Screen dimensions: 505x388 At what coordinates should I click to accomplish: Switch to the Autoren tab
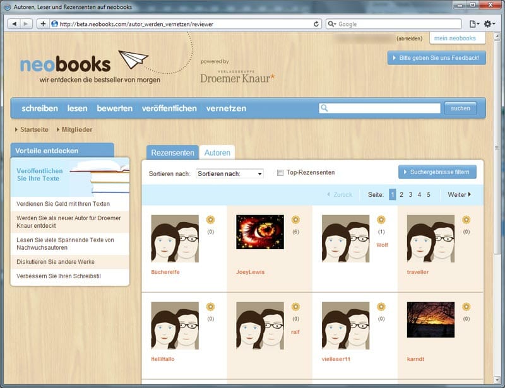coord(217,153)
